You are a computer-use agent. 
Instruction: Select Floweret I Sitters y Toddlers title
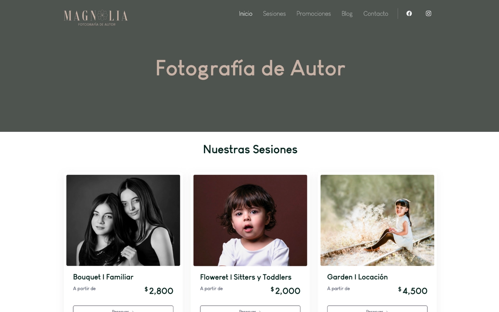(x=246, y=277)
